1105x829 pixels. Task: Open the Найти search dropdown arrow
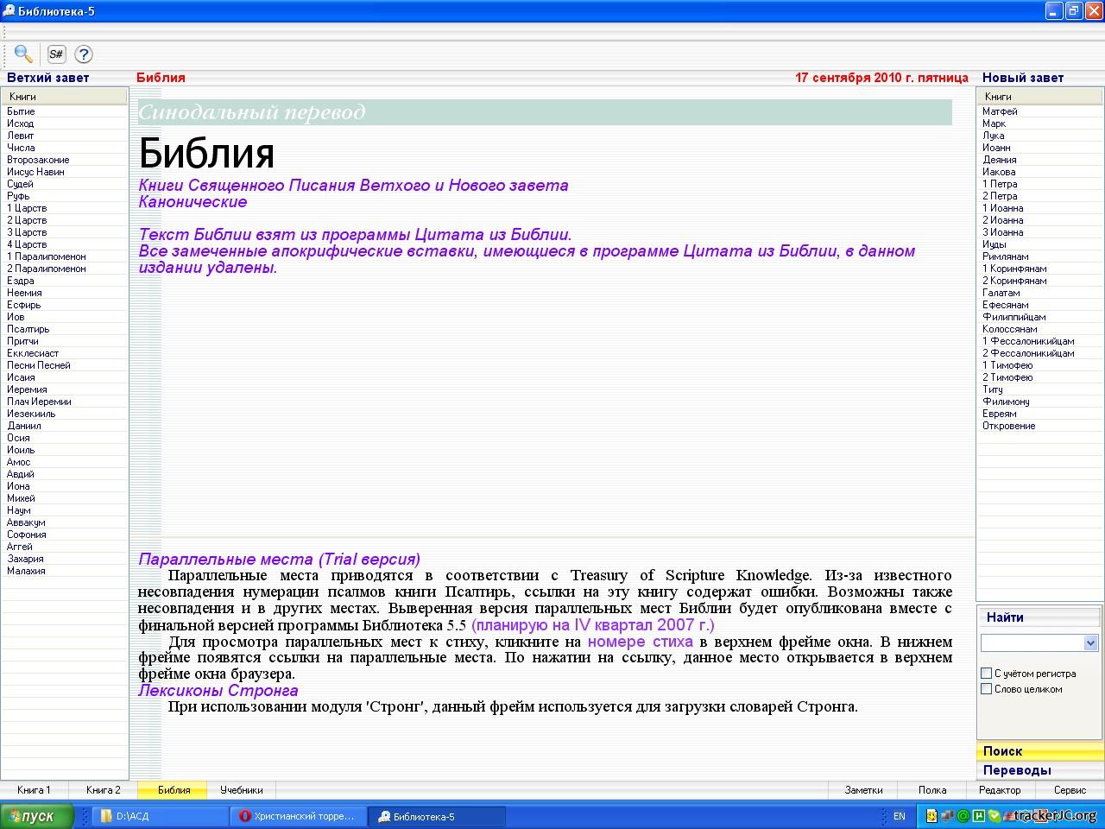1090,643
